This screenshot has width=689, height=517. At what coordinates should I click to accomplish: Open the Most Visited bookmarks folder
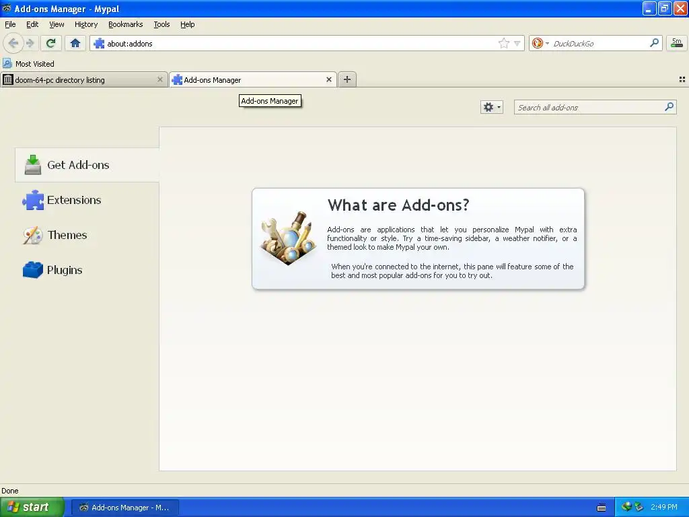(28, 64)
